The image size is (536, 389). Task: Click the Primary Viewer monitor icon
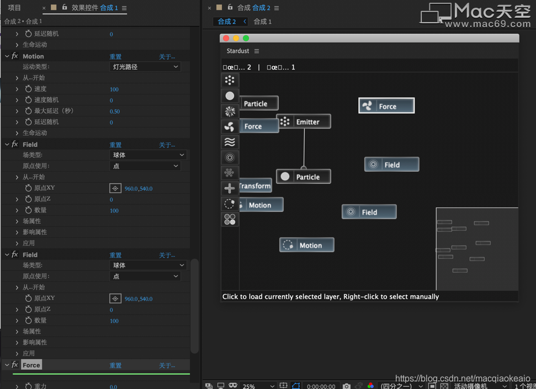221,386
